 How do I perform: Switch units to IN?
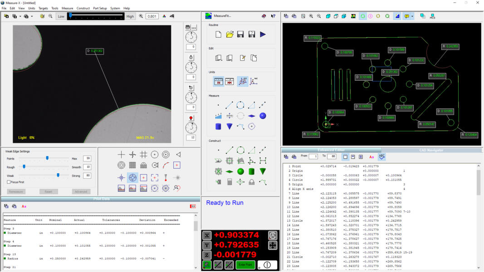coord(218,82)
